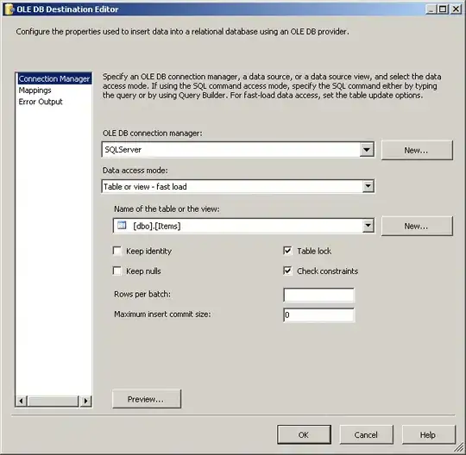Screen dimensions: 466x455
Task: Switch to the Mappings page
Action: (35, 90)
